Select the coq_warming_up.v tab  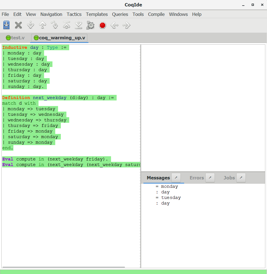(59, 38)
